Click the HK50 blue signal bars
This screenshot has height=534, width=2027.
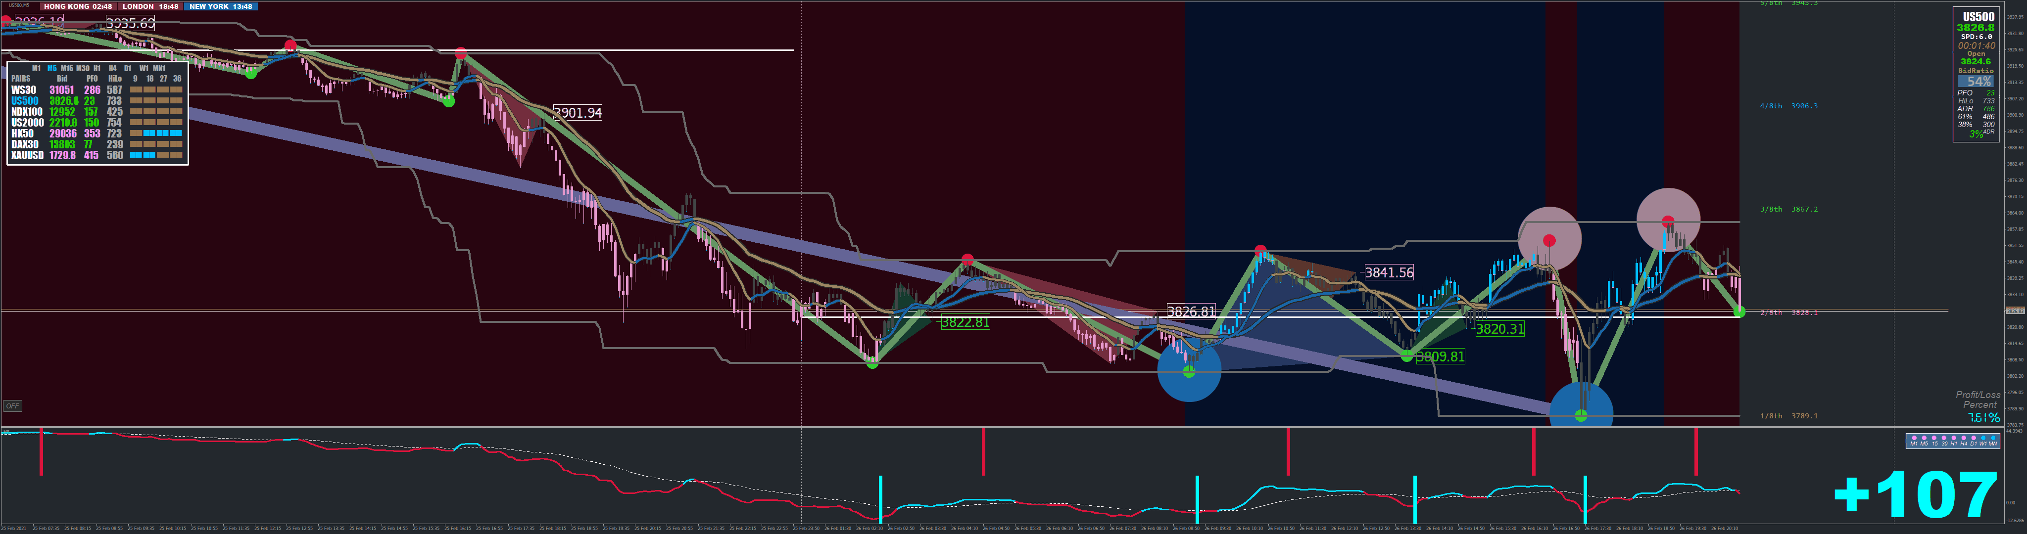(x=163, y=133)
